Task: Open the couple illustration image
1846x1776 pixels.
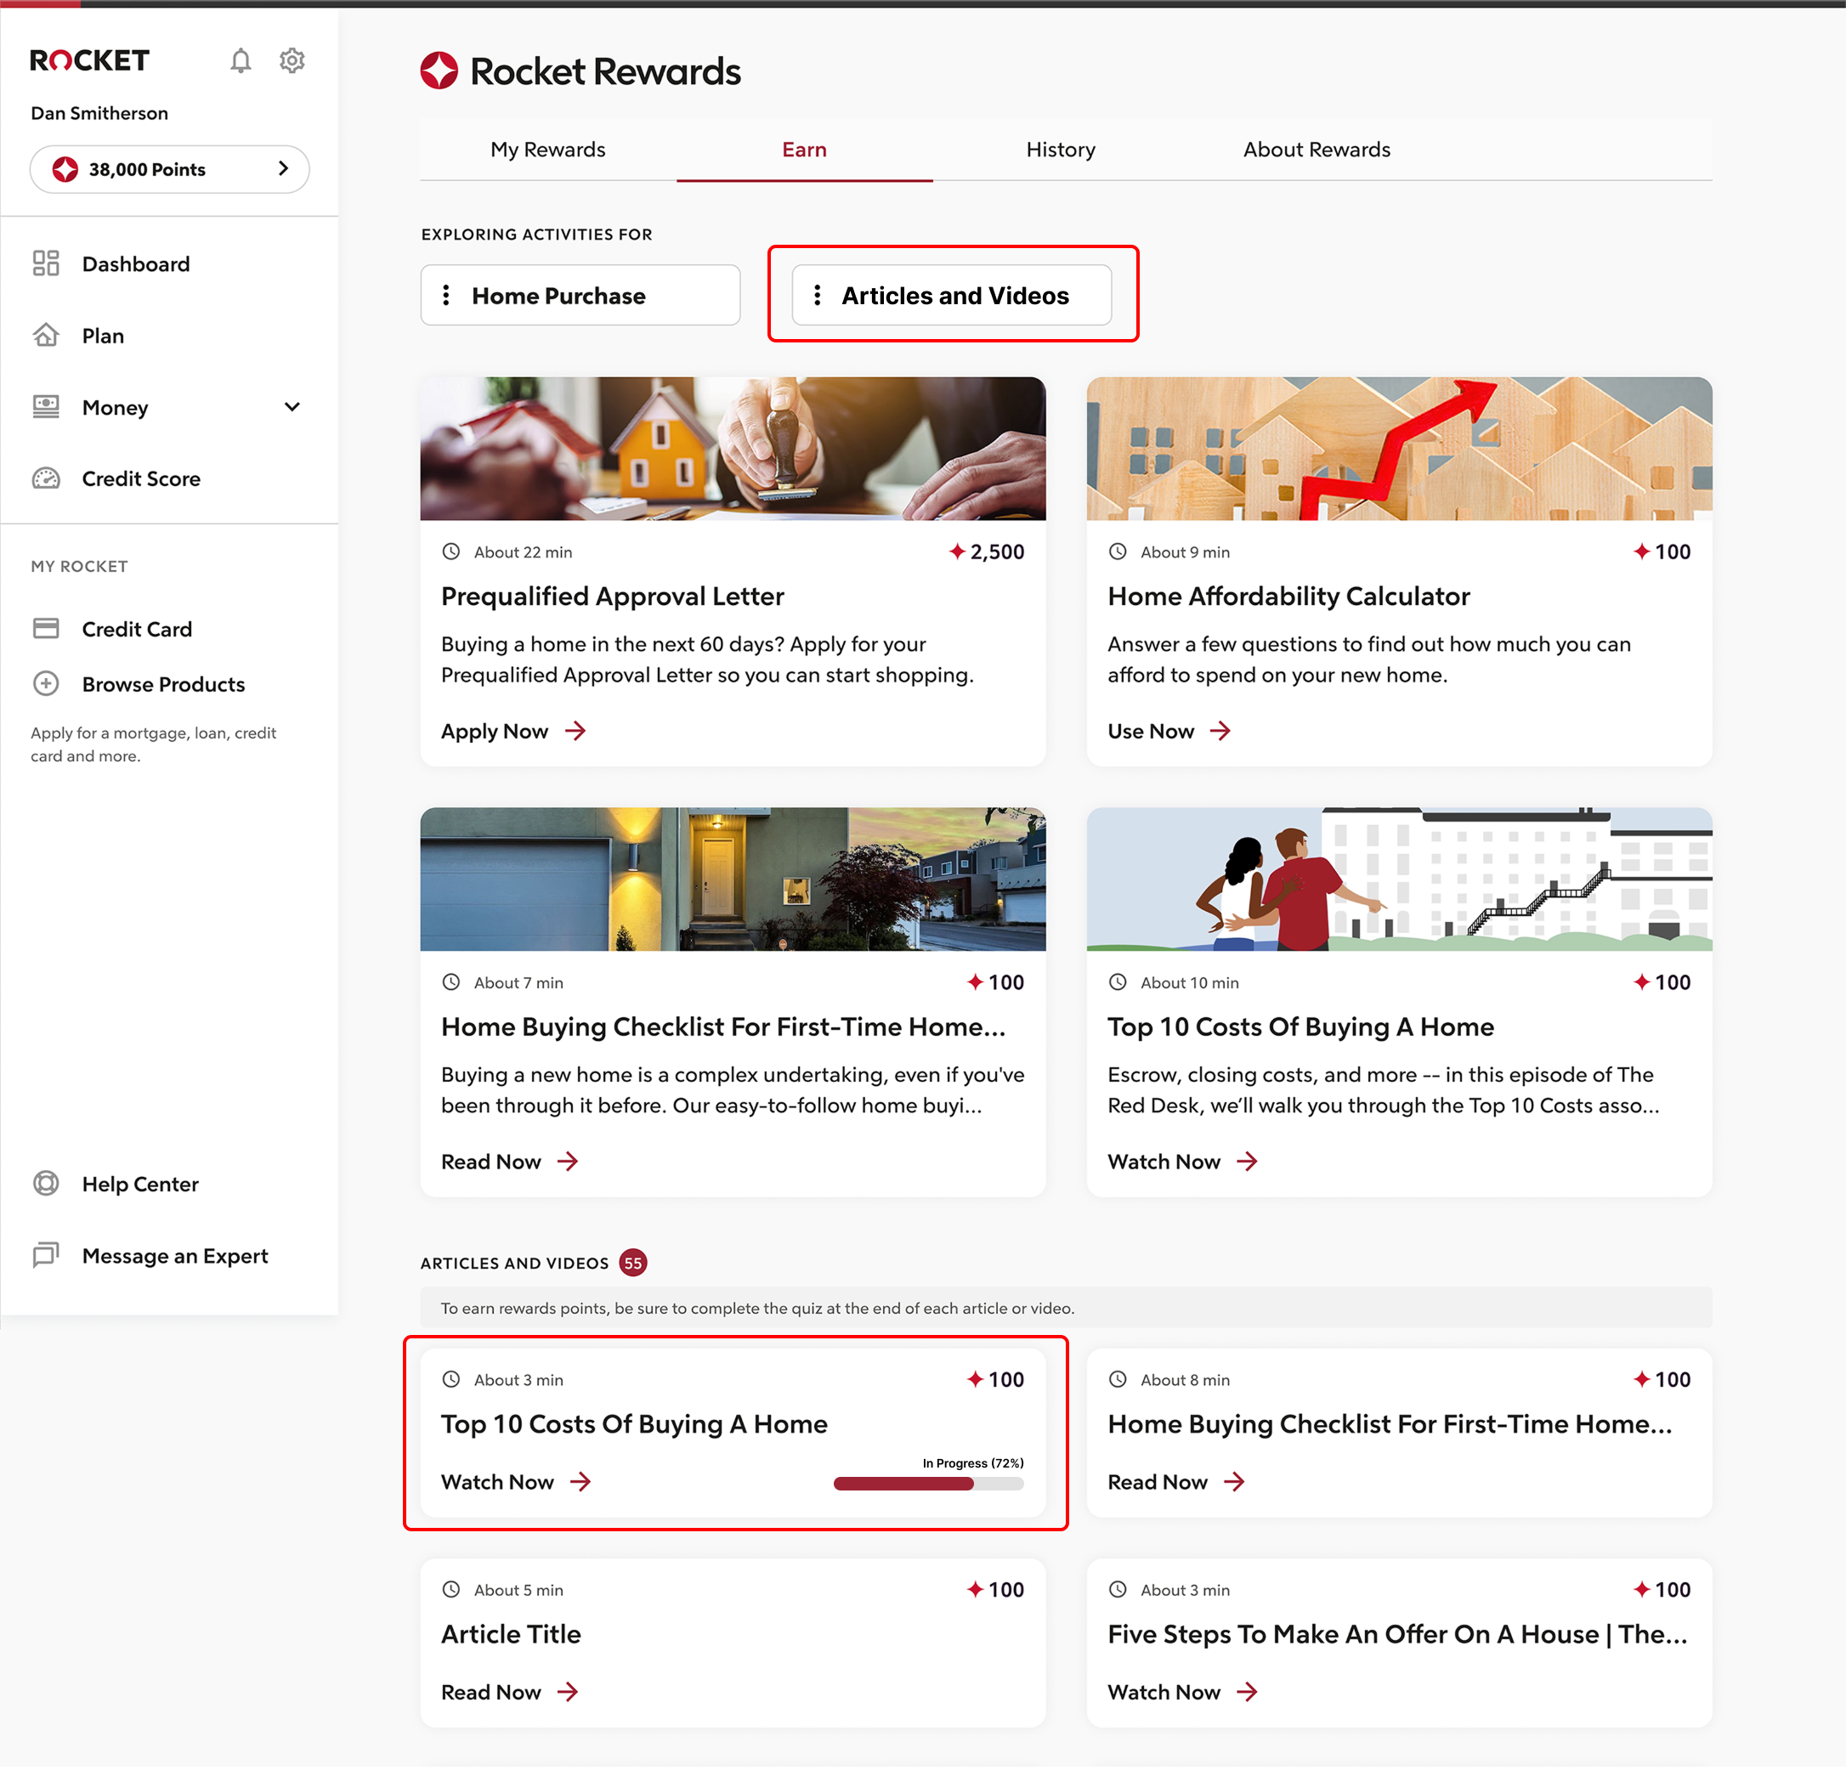Action: 1400,879
